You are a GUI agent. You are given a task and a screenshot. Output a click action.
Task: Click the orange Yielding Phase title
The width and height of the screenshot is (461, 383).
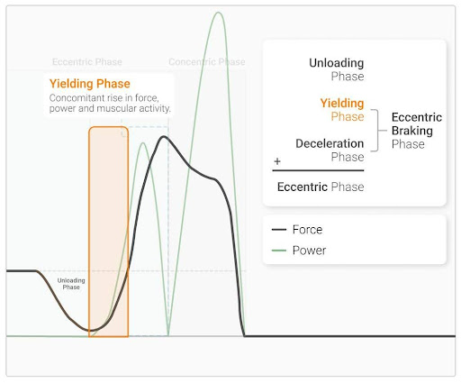click(x=90, y=84)
